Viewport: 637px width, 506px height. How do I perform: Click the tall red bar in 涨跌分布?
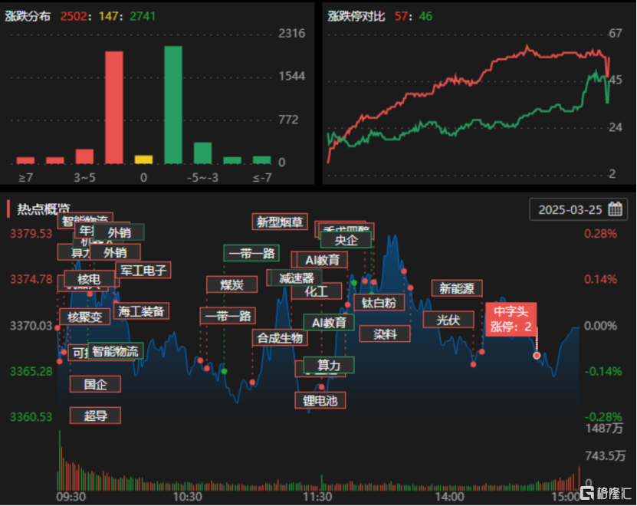click(114, 107)
